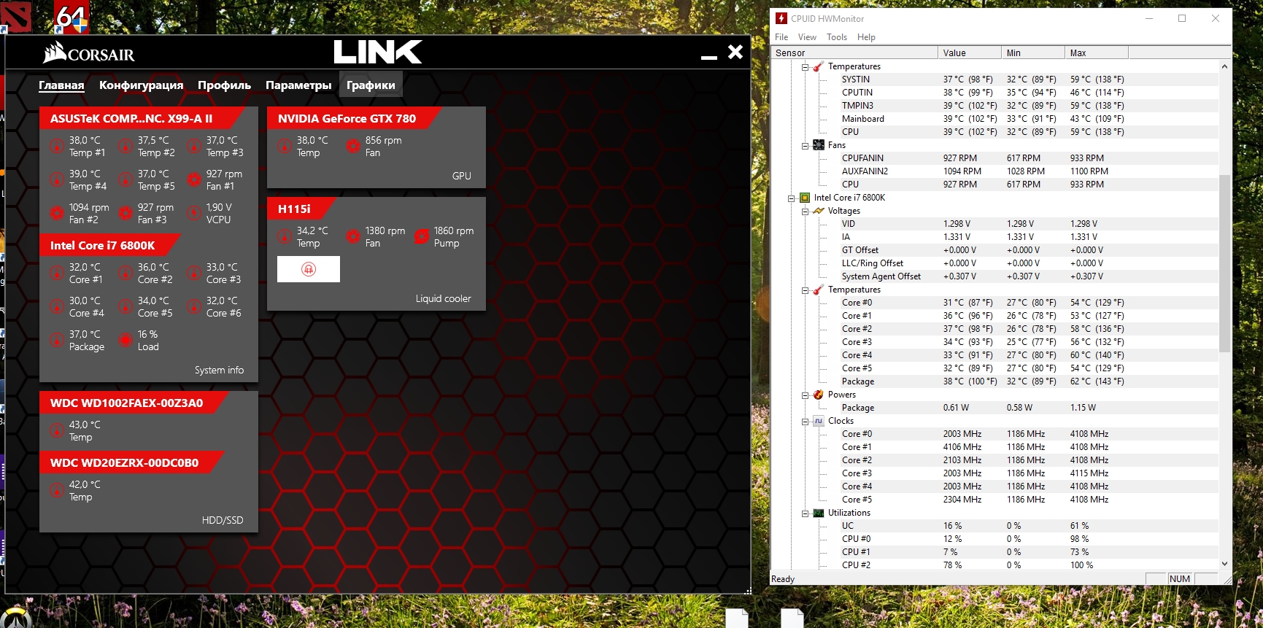
Task: Open the Help menu in HWMonitor
Action: pyautogui.click(x=866, y=37)
